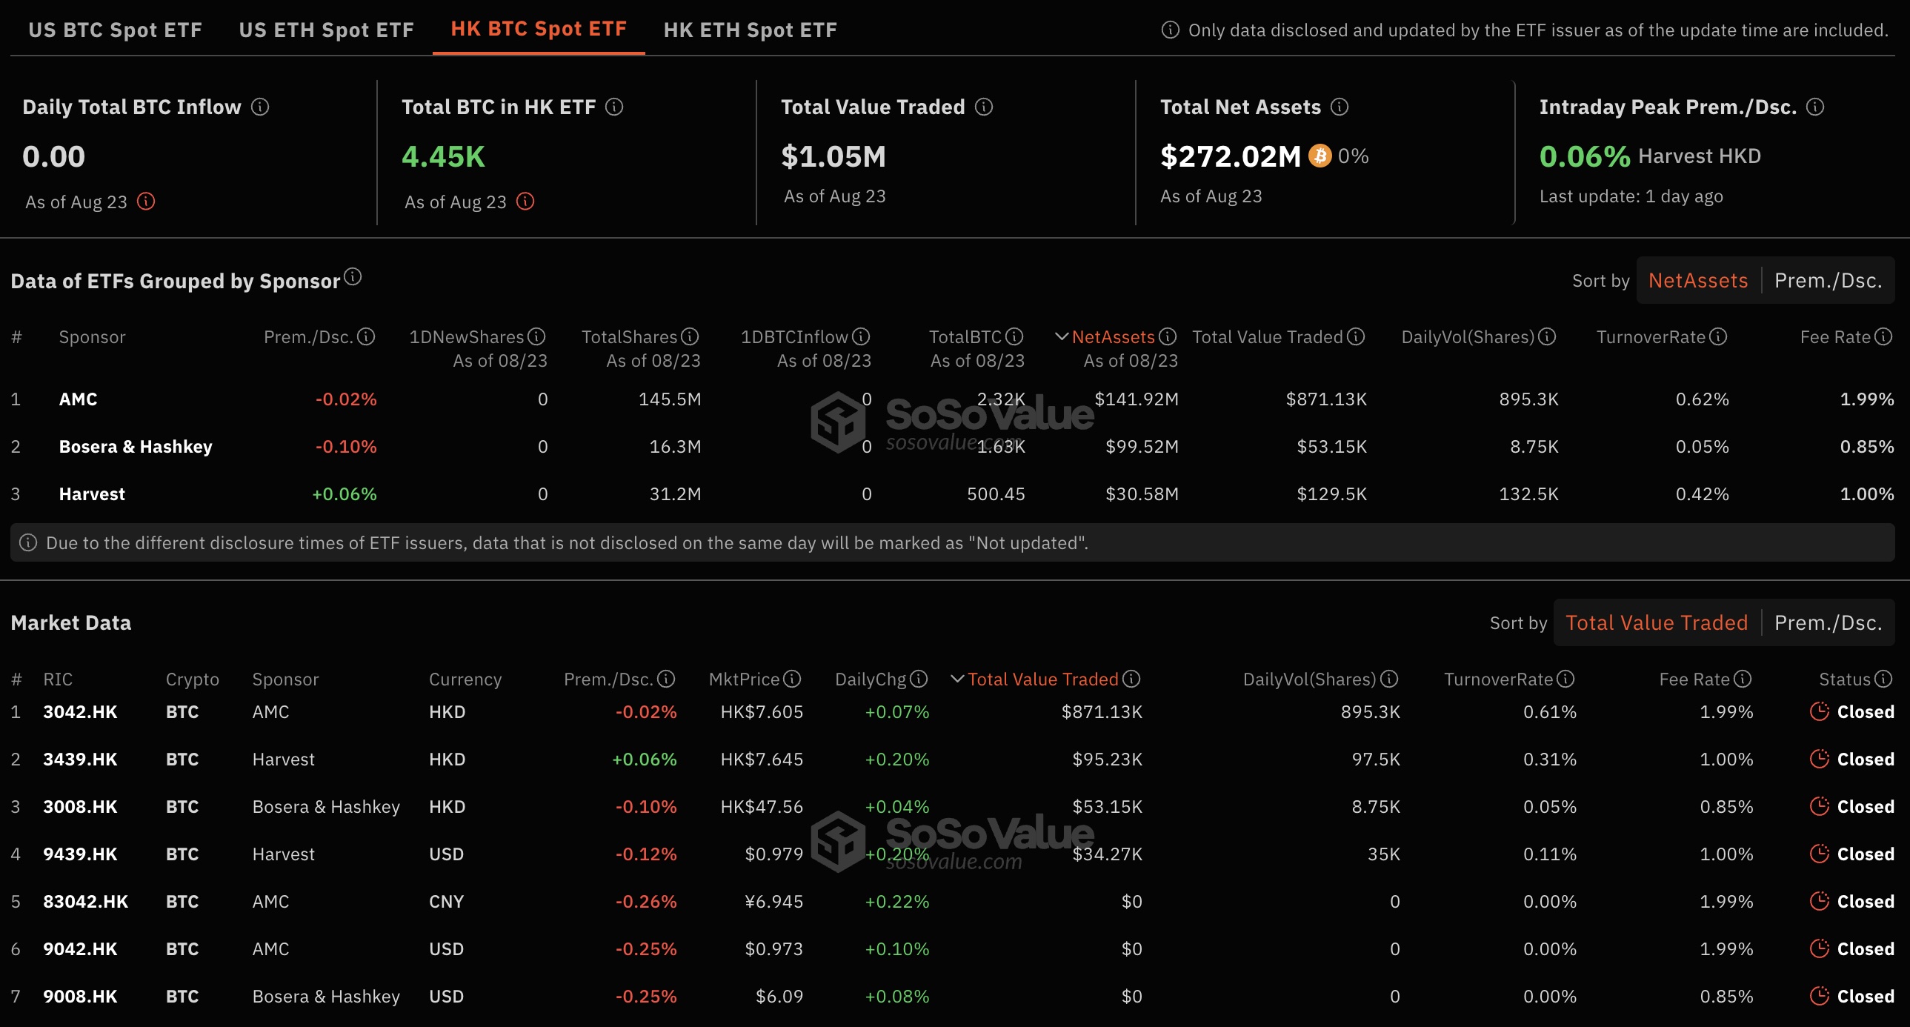Open the HK ETH Spot ETF tab
Image resolution: width=1910 pixels, height=1027 pixels.
750,30
